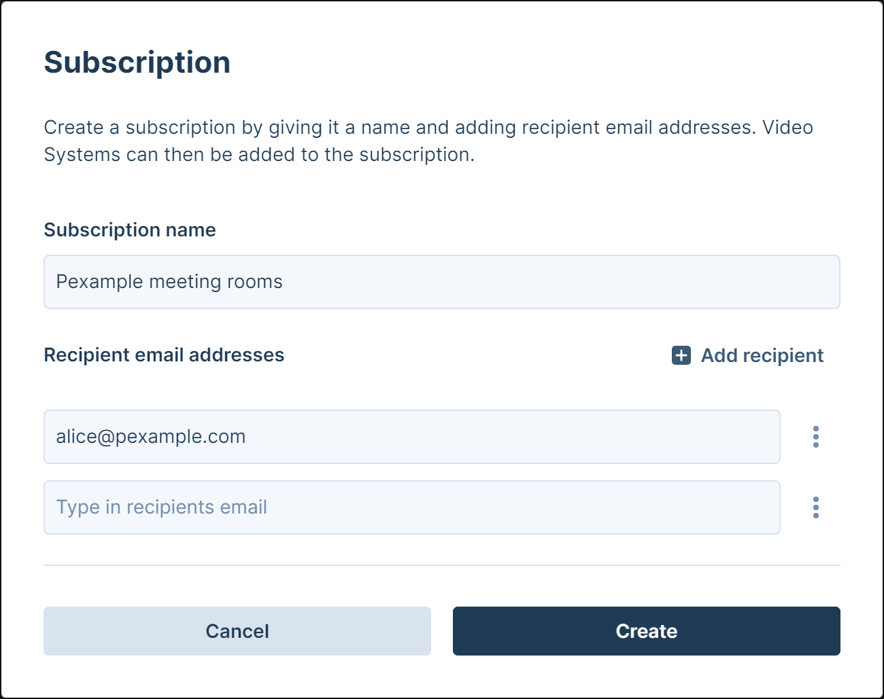The image size is (884, 699).
Task: Select the kebab options icon next to alice's email
Action: 815,437
